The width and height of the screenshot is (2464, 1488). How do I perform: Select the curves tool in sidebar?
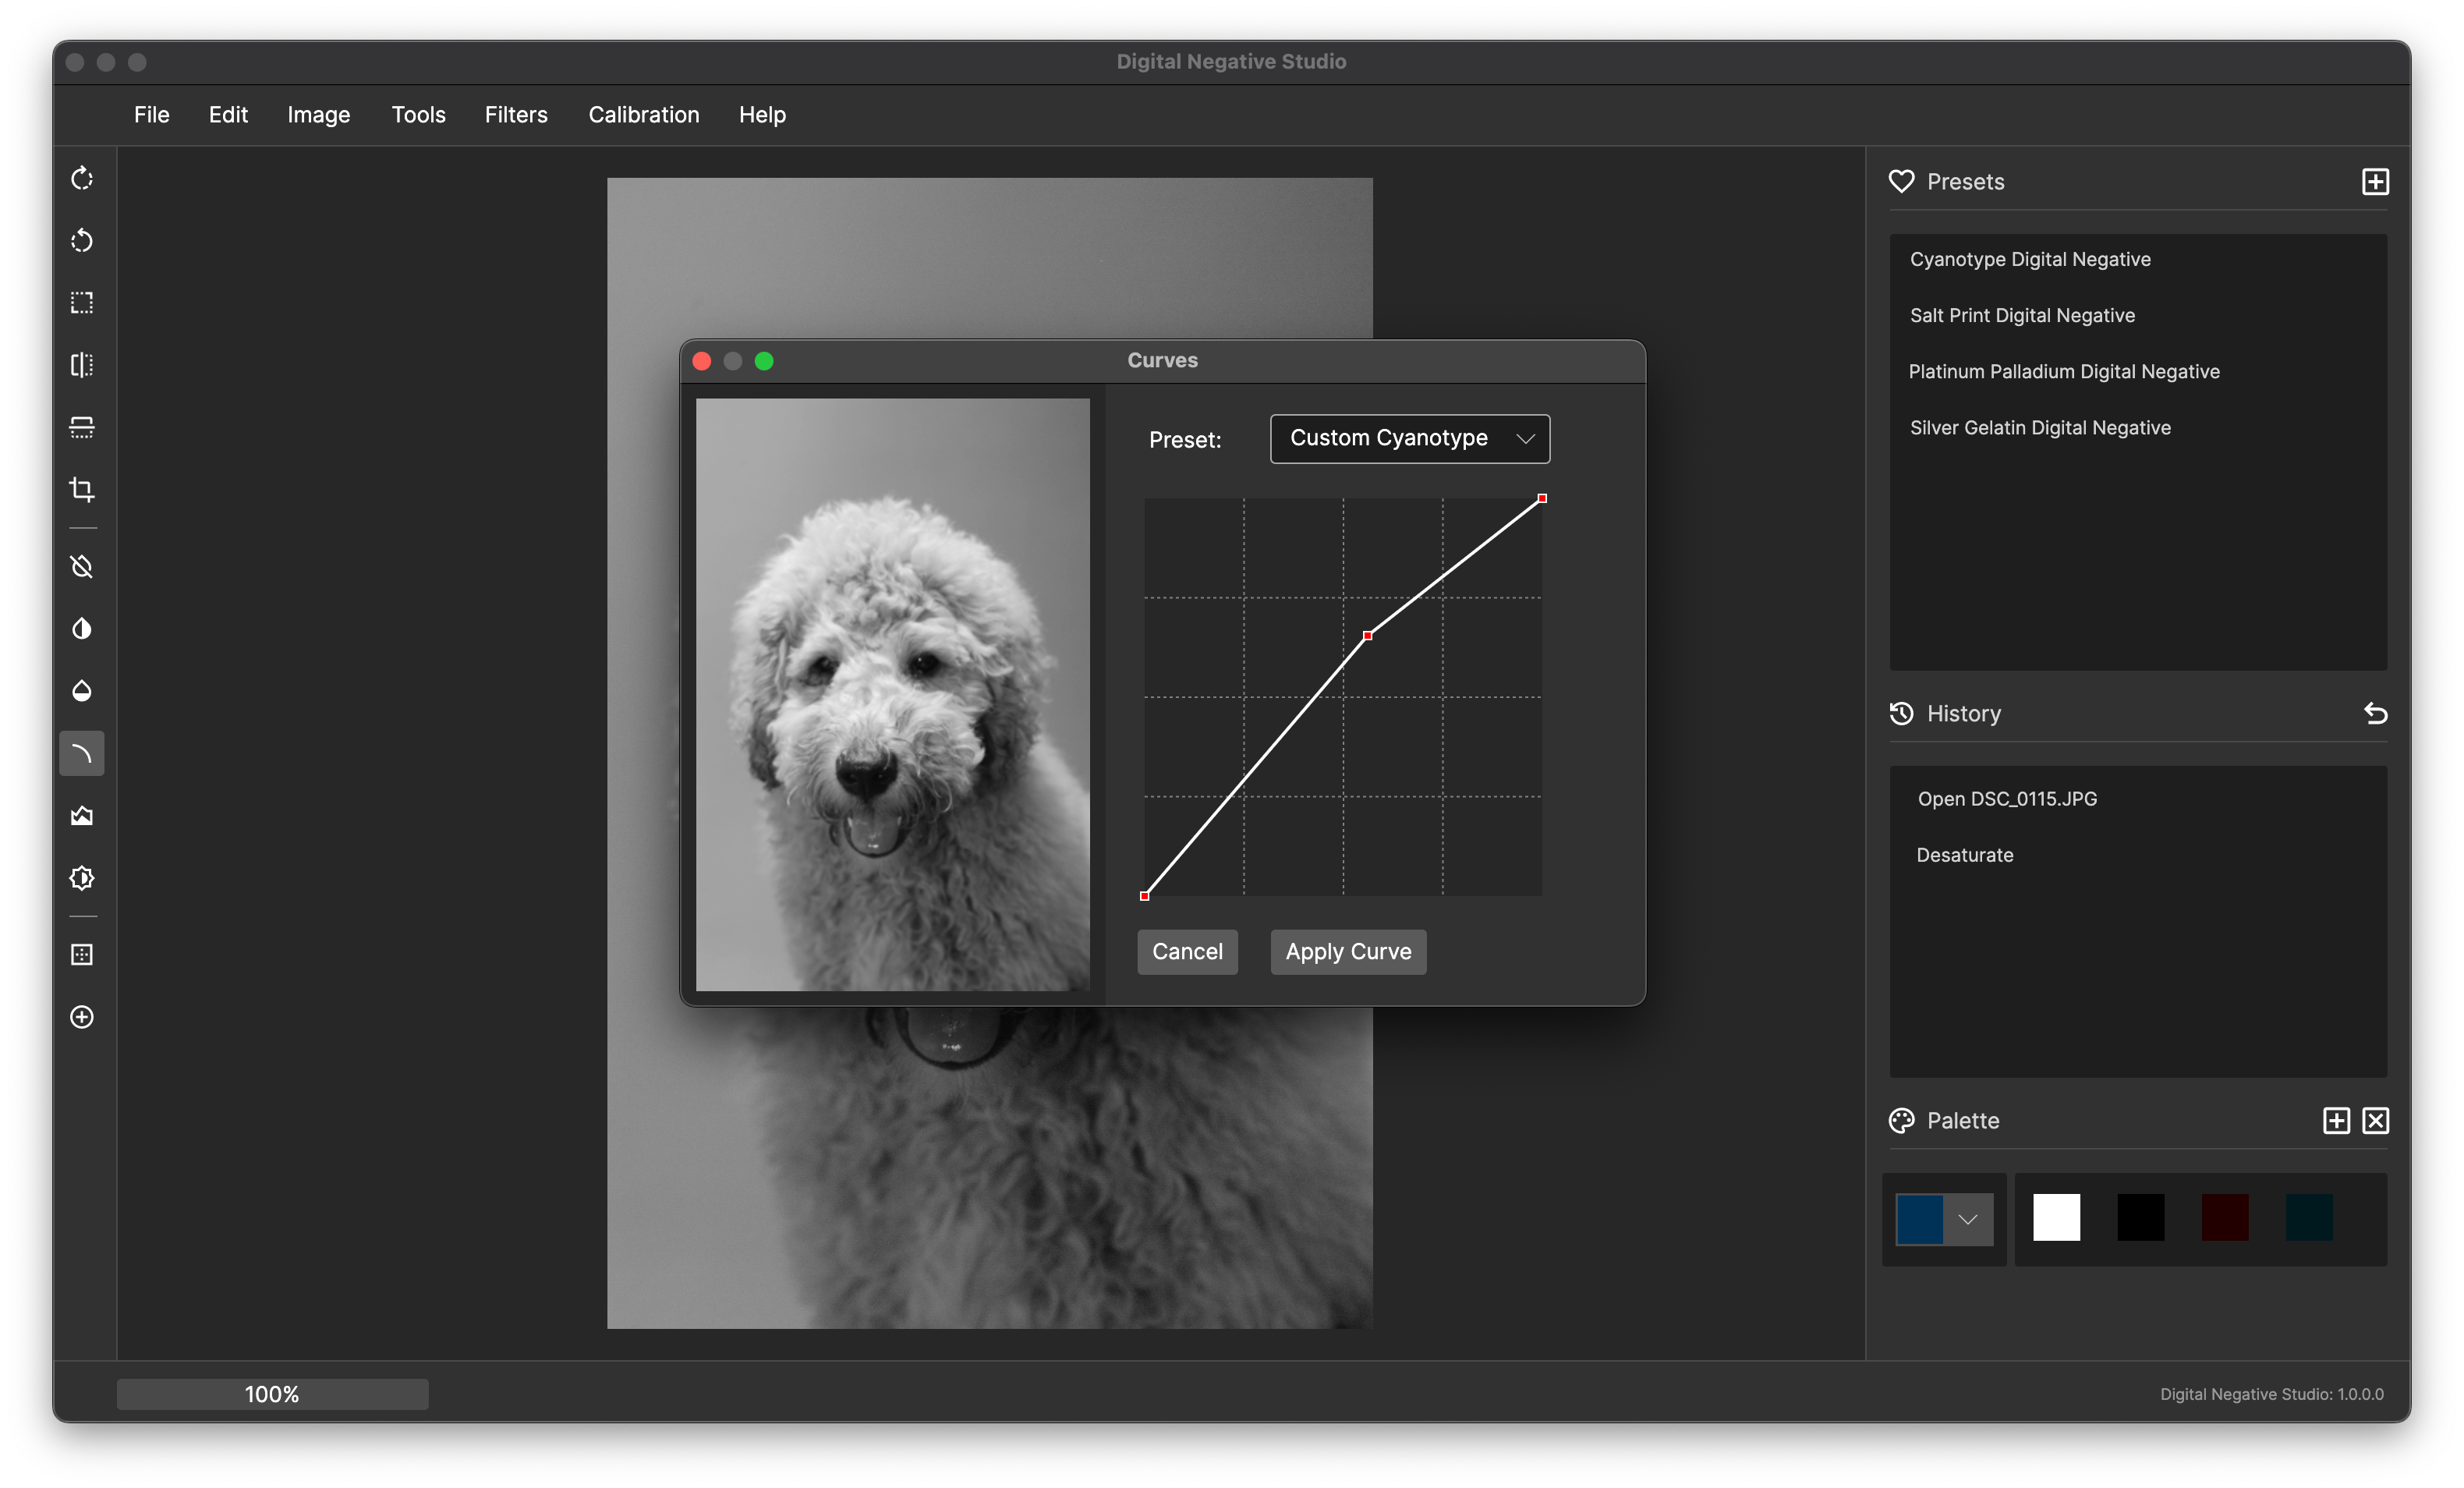click(x=82, y=754)
